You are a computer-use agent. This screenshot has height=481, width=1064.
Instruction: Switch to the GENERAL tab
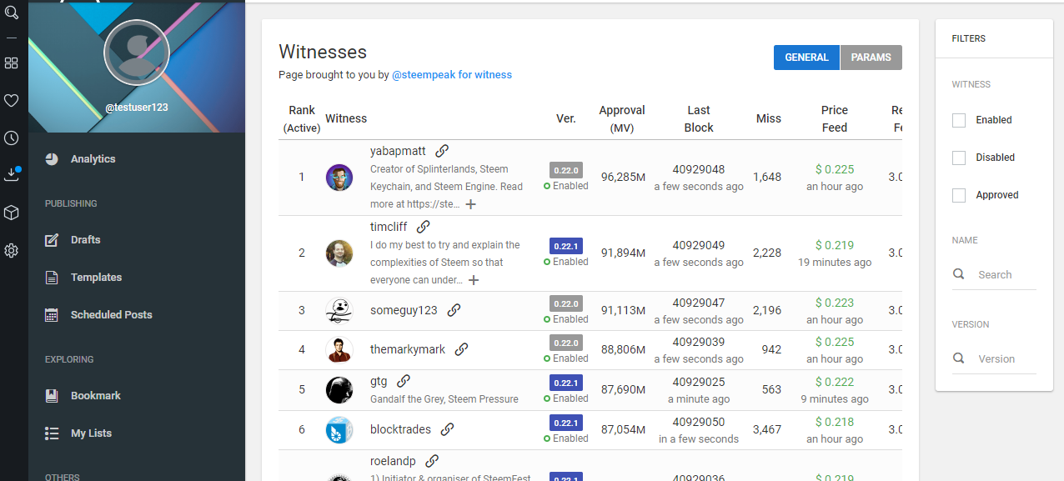806,58
